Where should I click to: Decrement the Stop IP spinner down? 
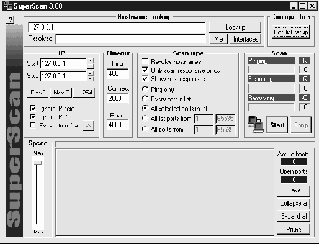click(x=91, y=79)
